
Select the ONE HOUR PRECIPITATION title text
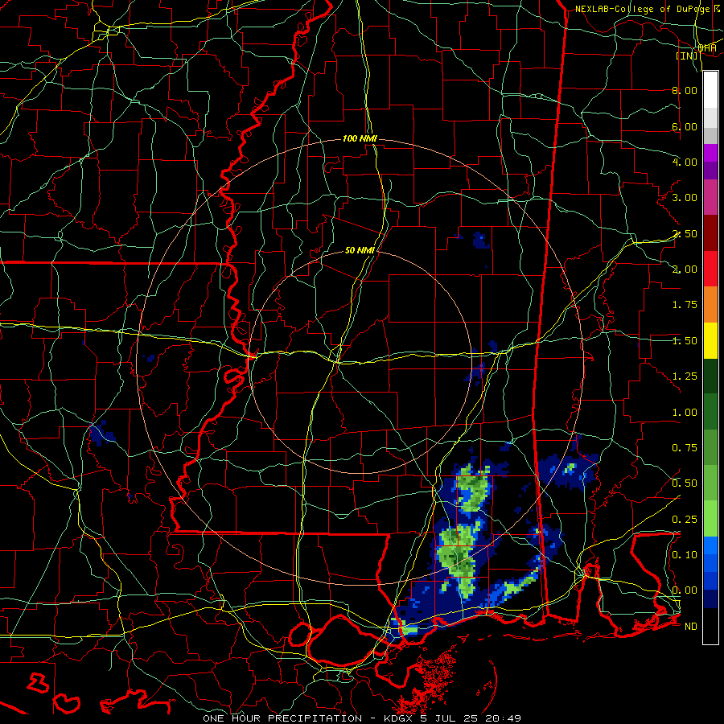pos(282,718)
